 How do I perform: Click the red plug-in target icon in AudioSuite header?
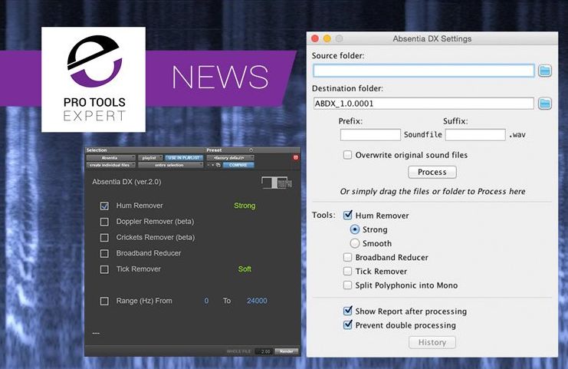296,157
